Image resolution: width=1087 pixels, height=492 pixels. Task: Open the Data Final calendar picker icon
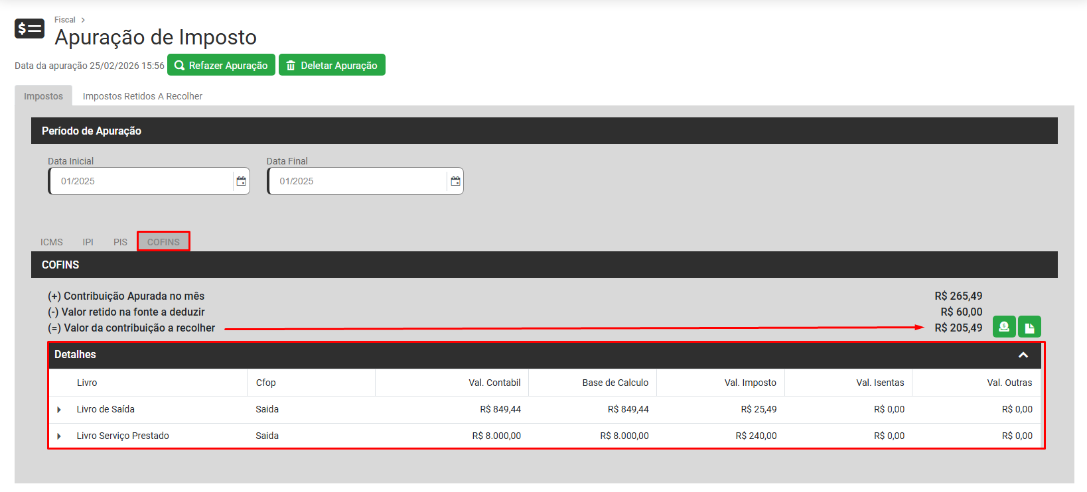click(455, 181)
